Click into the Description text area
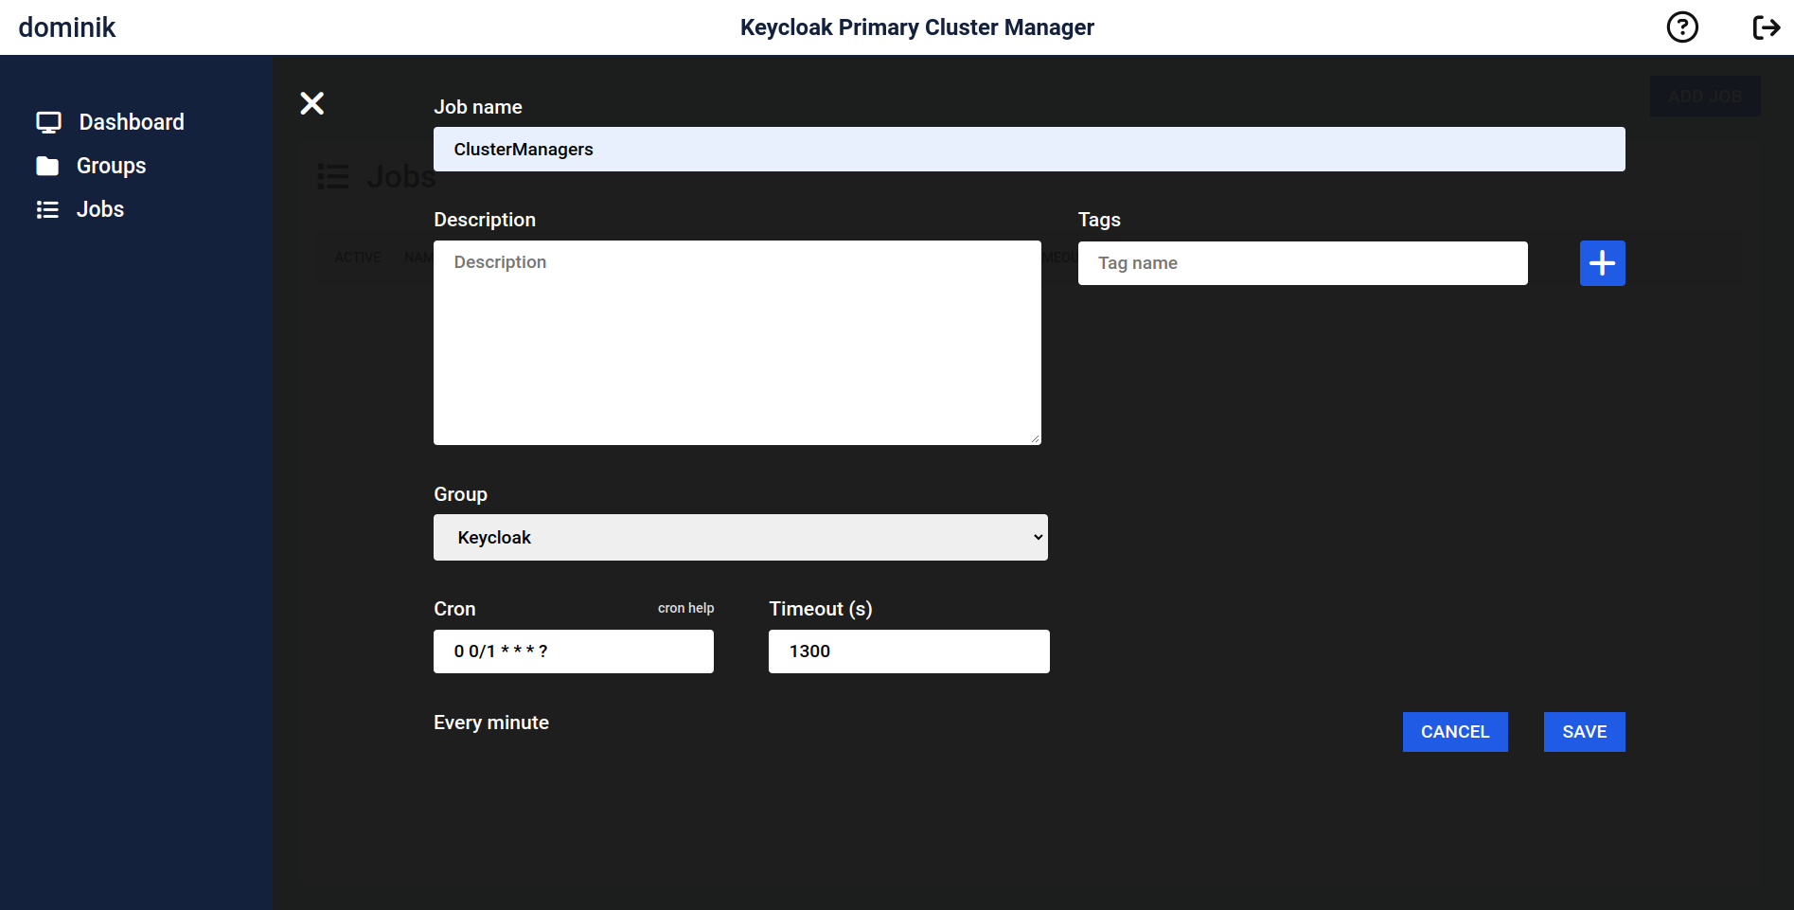The height and width of the screenshot is (910, 1794). (737, 343)
